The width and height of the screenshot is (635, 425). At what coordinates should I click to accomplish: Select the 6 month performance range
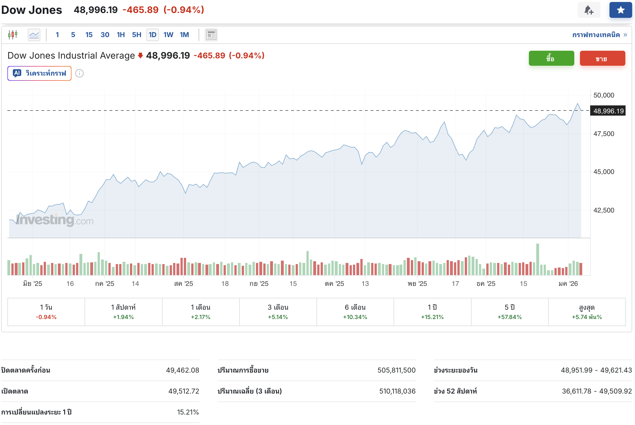pyautogui.click(x=355, y=312)
